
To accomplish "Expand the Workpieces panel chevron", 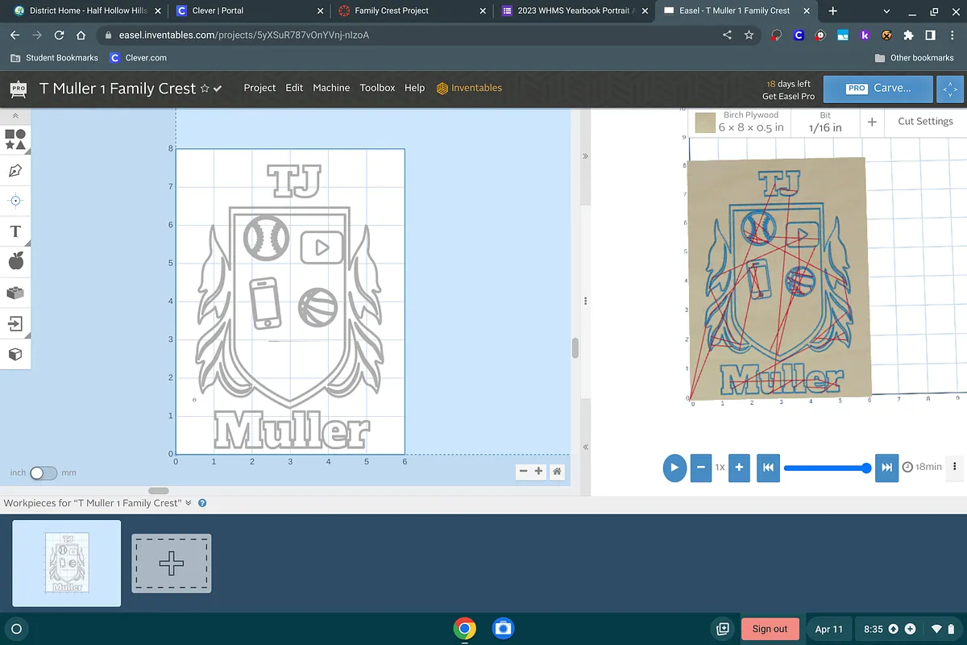I will [189, 503].
